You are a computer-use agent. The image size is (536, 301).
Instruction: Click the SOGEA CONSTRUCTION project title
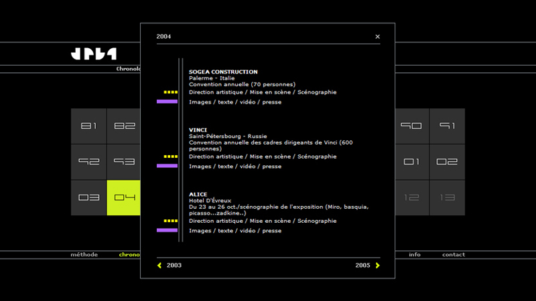coord(223,72)
